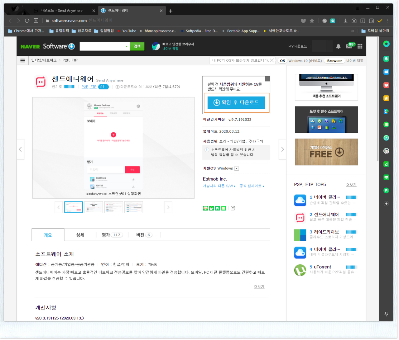Click the 개발사의 다른 S/W link
Screen dimensions: 399x340
219,186
